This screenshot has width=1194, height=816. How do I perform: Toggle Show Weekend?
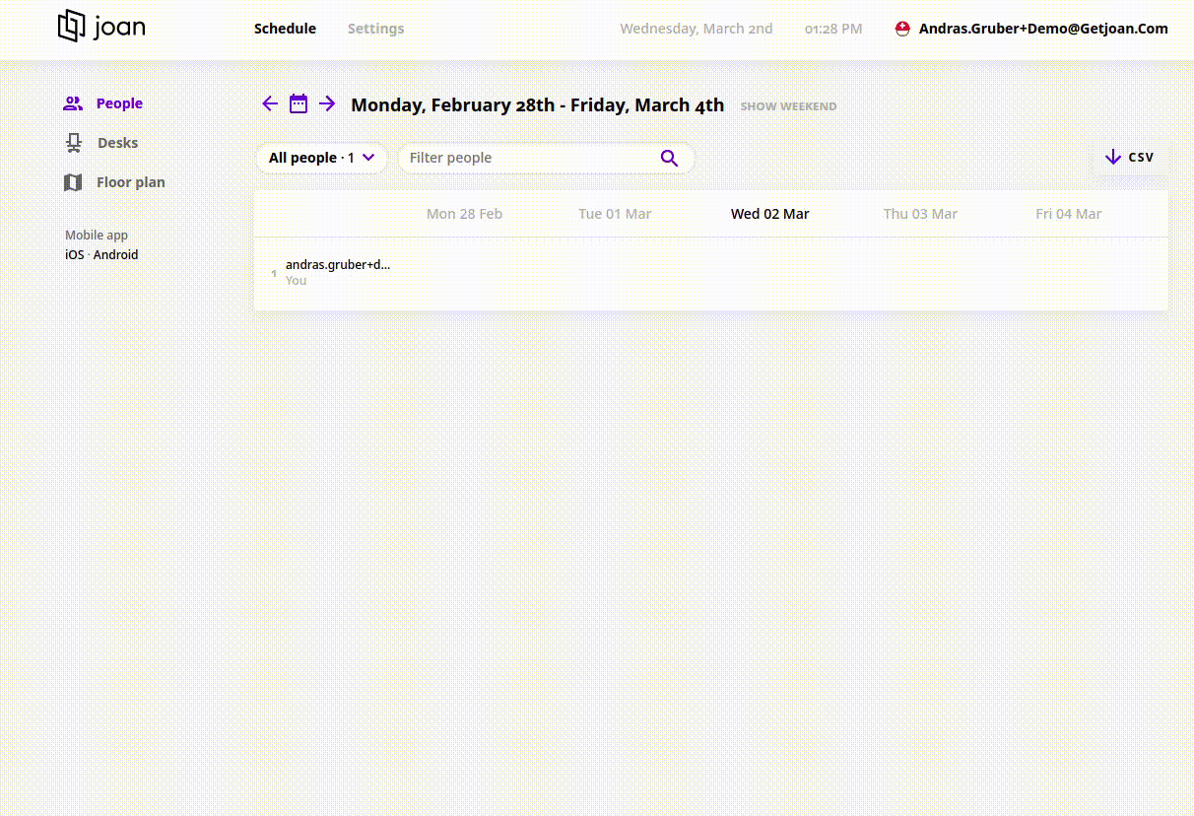[788, 106]
